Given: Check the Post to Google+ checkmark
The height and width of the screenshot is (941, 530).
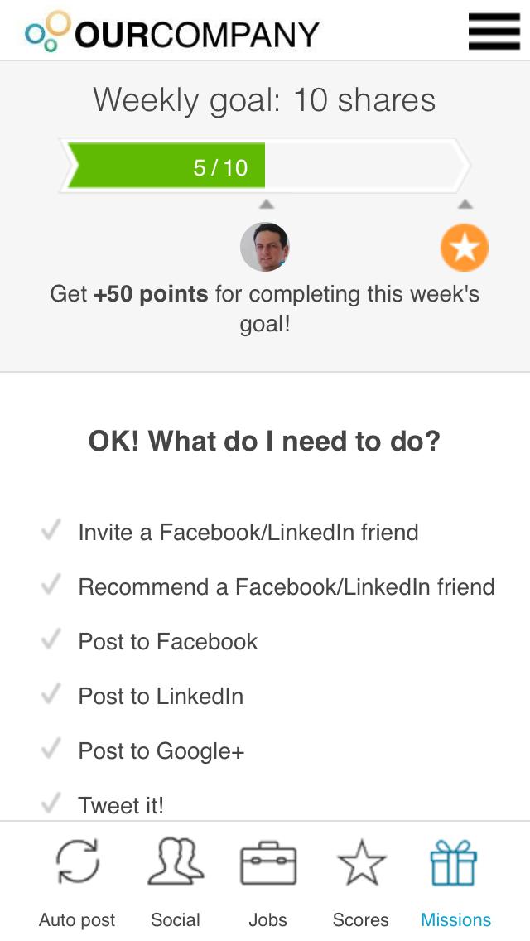Looking at the screenshot, I should click(51, 749).
